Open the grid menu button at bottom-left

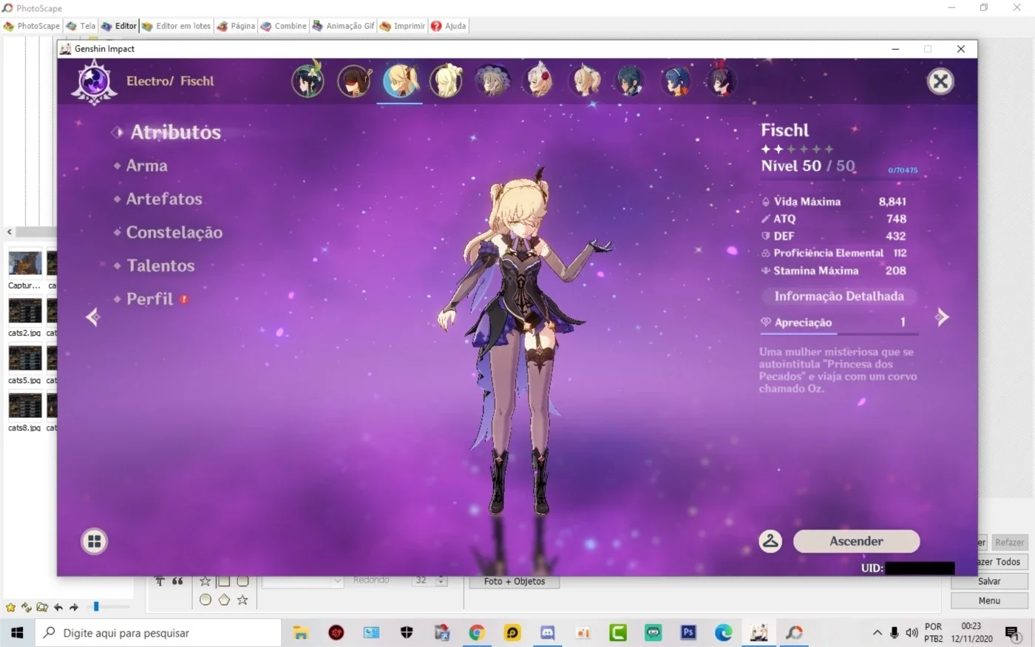click(x=94, y=541)
